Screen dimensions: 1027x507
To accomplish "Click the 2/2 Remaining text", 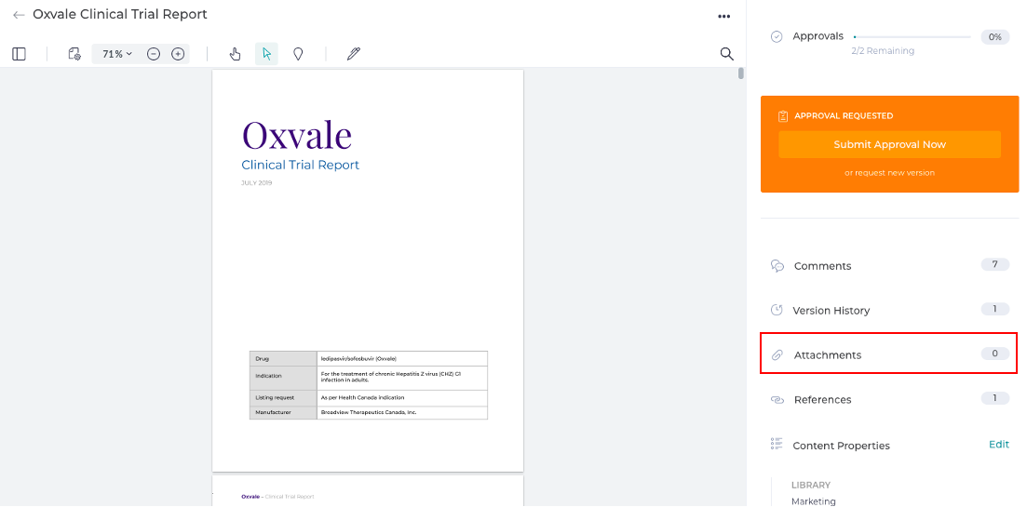I will coord(883,50).
